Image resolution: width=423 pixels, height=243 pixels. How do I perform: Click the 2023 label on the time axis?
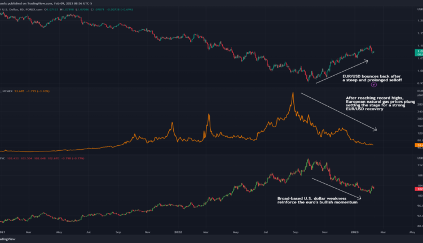pos(355,231)
